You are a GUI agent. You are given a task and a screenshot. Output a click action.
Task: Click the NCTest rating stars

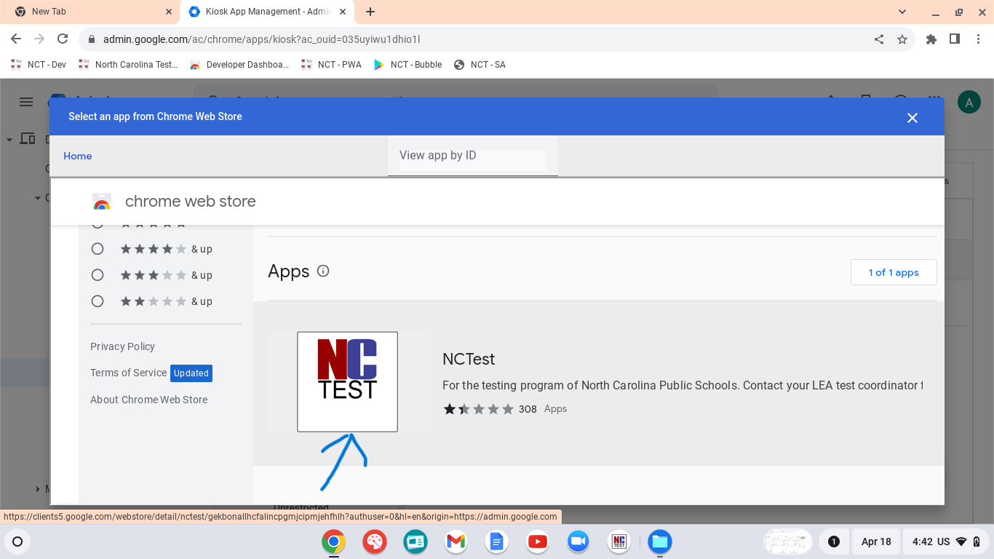click(478, 409)
